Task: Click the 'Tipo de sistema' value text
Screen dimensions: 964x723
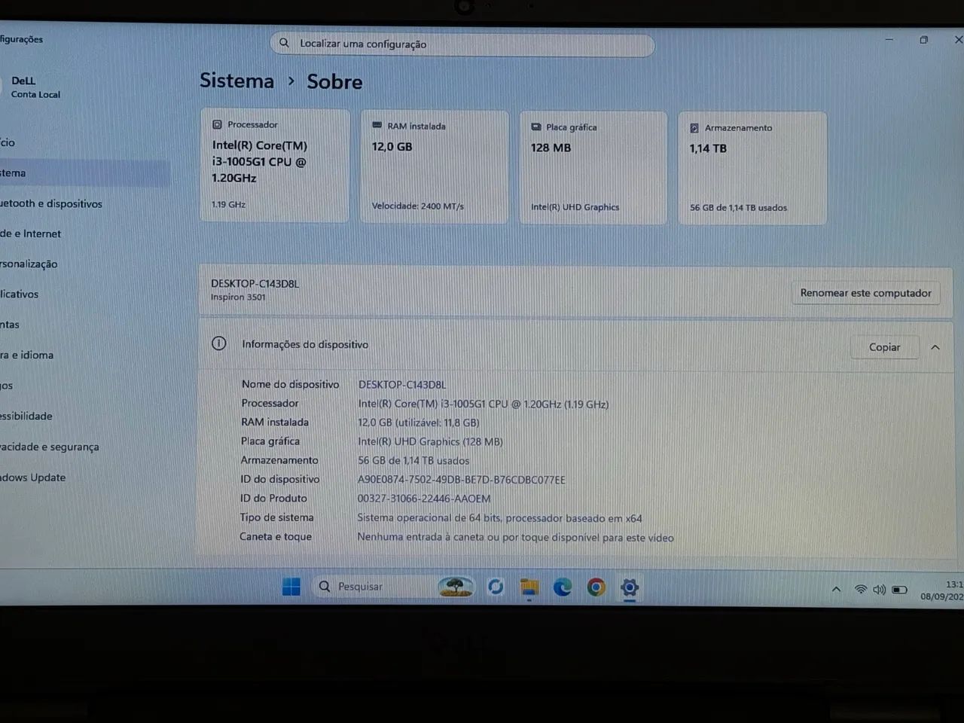Action: (499, 518)
